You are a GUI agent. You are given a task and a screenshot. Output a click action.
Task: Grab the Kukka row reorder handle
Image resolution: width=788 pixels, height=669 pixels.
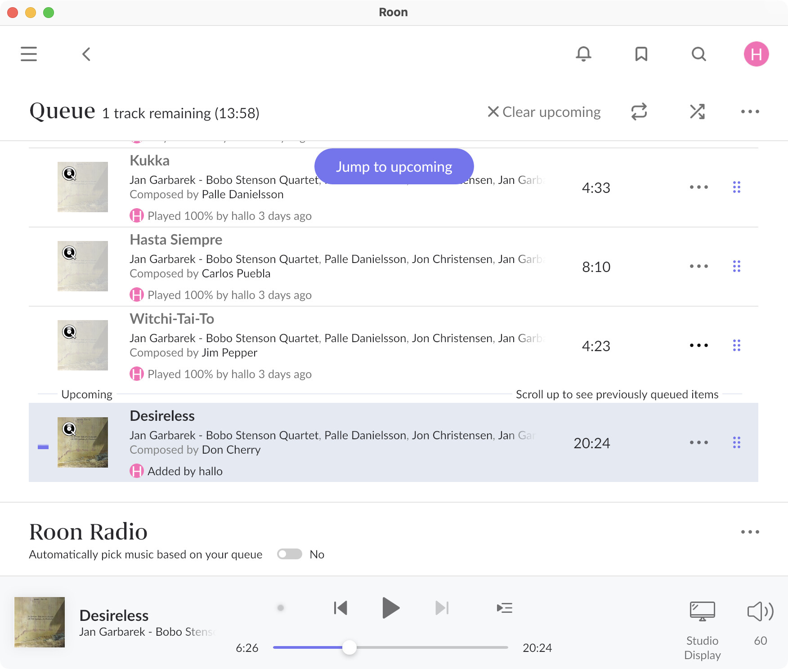736,187
